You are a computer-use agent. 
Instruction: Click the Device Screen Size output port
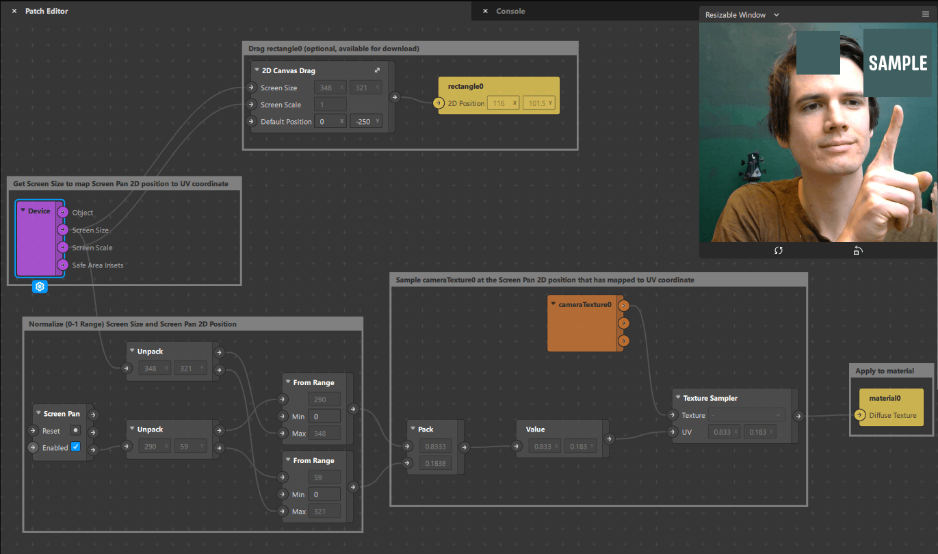[63, 230]
